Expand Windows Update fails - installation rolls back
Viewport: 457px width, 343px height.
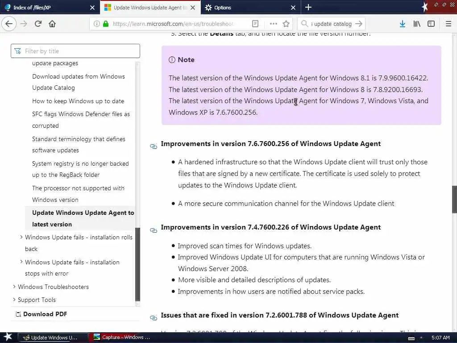click(21, 237)
